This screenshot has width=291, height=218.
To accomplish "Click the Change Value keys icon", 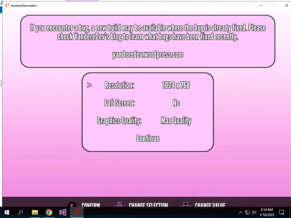I will point(185,204).
